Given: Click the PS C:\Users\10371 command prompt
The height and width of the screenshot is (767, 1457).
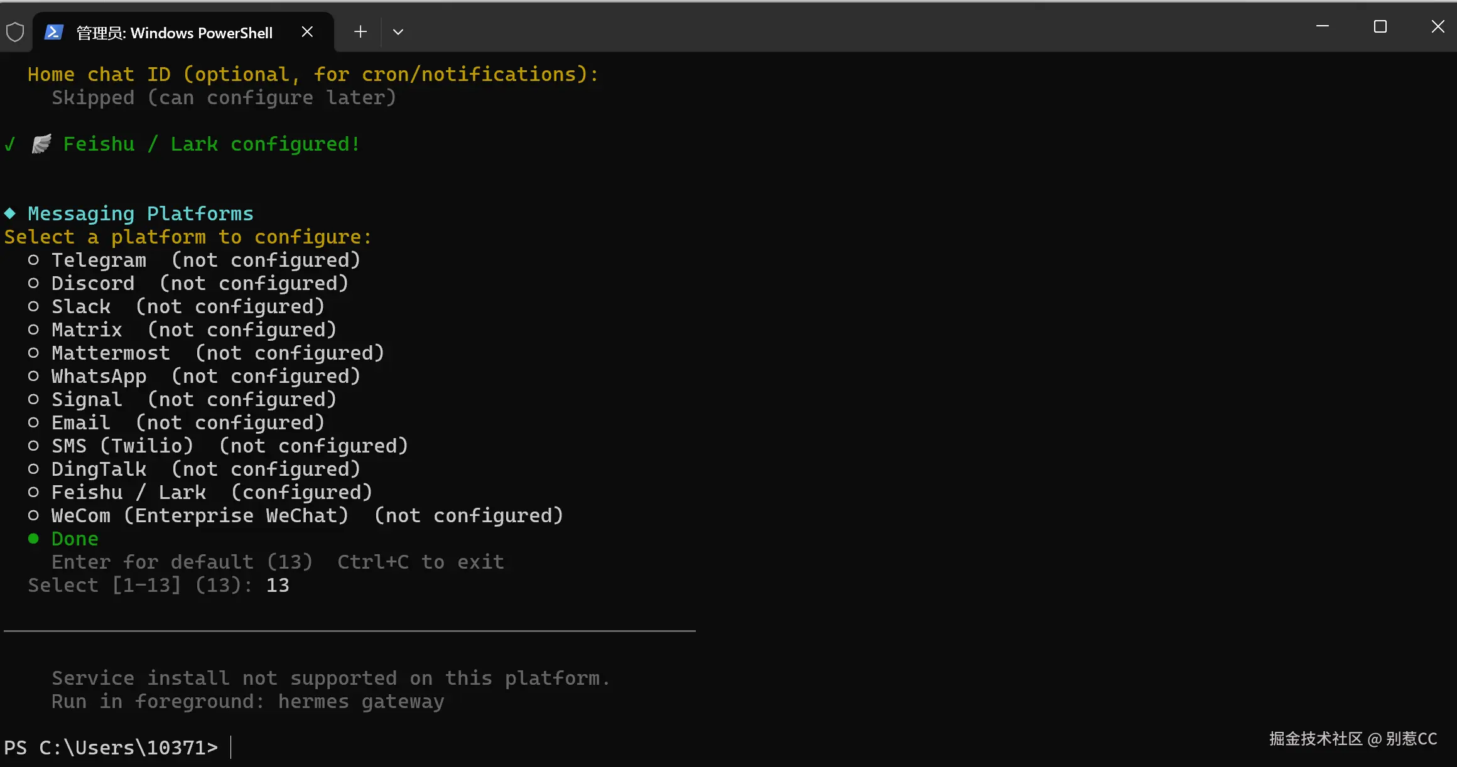Looking at the screenshot, I should pos(111,747).
